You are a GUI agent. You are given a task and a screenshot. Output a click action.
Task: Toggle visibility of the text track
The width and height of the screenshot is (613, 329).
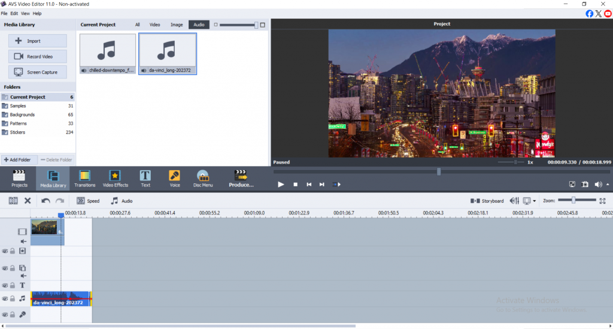coord(5,285)
